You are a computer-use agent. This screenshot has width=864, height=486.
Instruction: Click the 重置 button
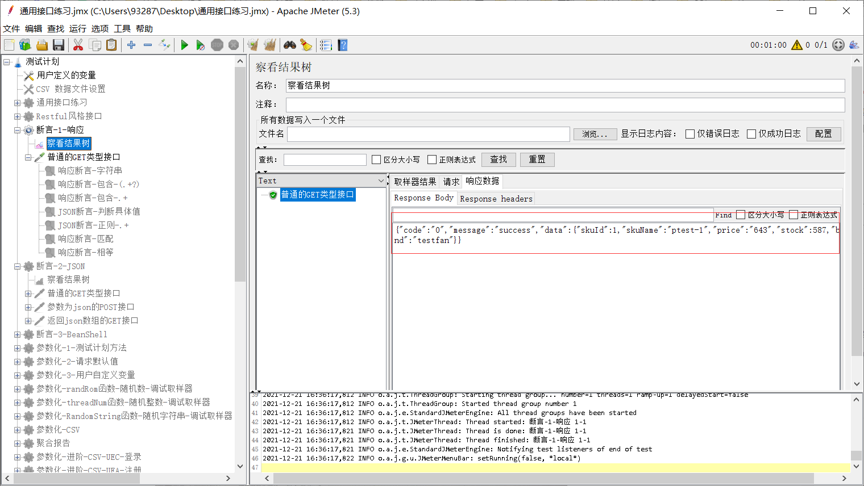(537, 160)
